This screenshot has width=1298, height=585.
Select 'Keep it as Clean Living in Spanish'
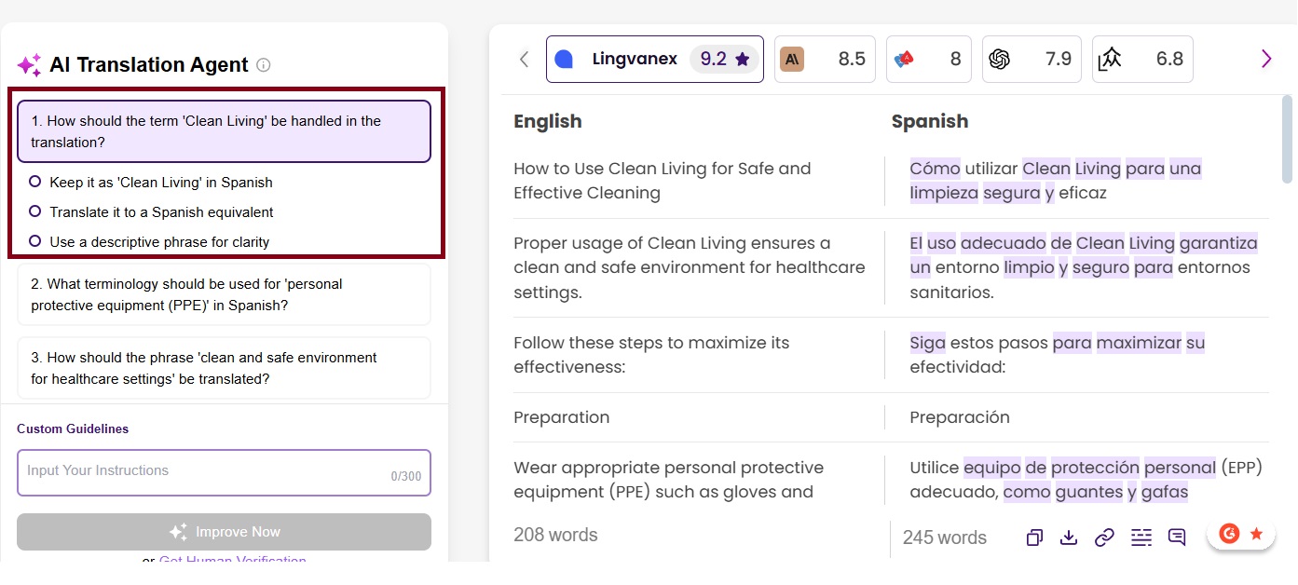pyautogui.click(x=35, y=183)
